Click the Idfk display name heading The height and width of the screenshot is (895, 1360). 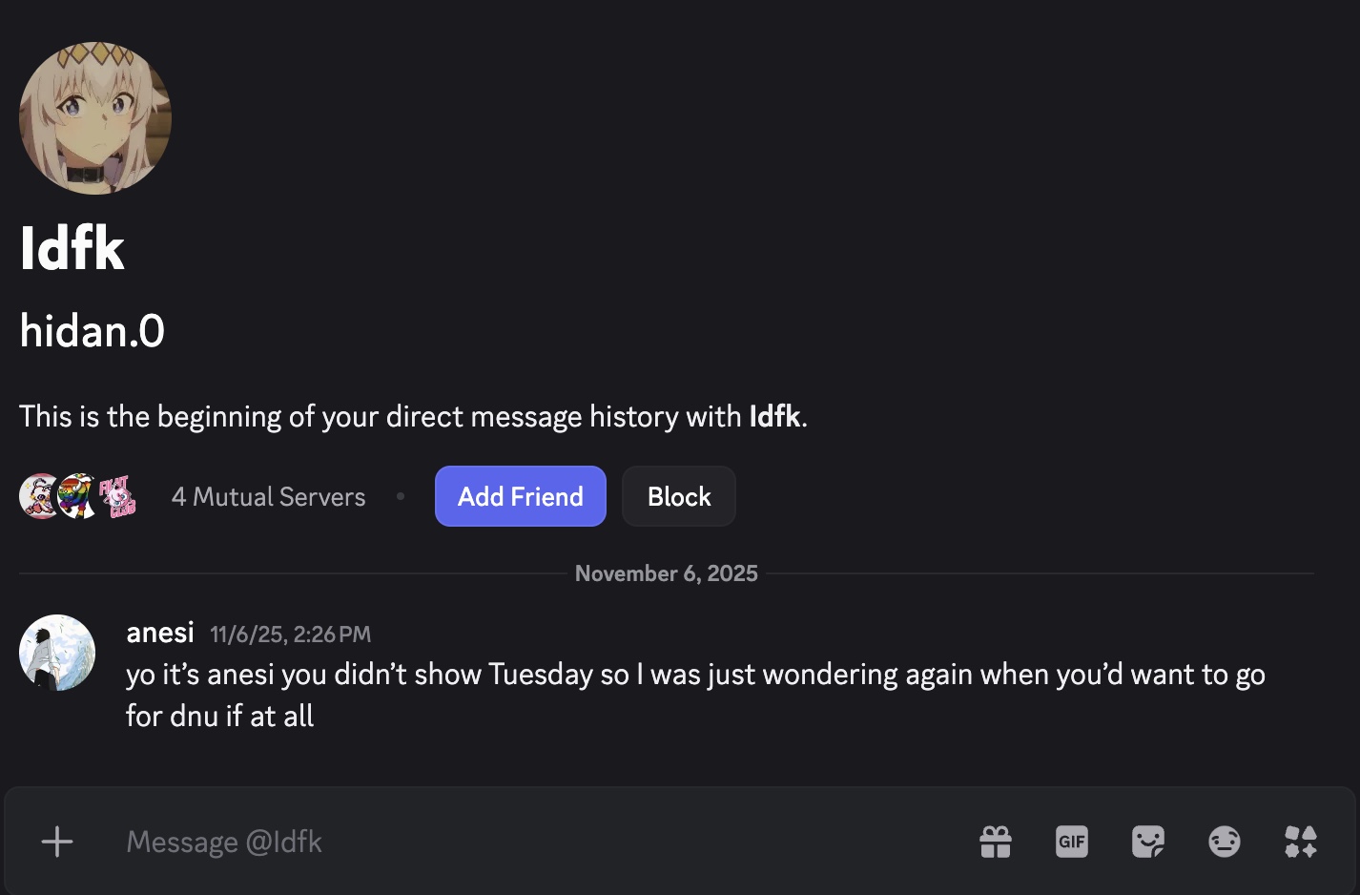[72, 248]
